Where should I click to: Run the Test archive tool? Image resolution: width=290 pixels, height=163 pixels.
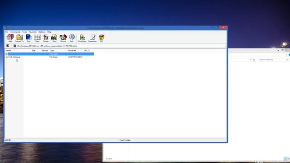[29, 38]
